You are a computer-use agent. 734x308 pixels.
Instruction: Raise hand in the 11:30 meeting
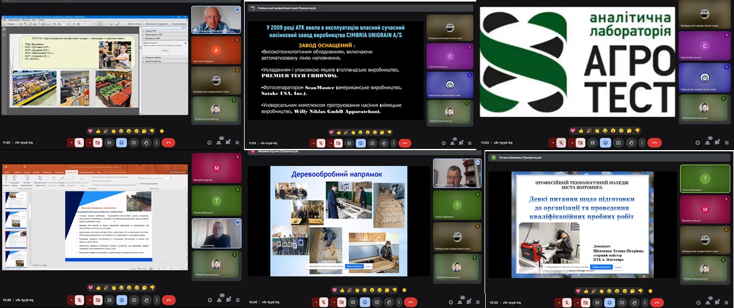(147, 143)
